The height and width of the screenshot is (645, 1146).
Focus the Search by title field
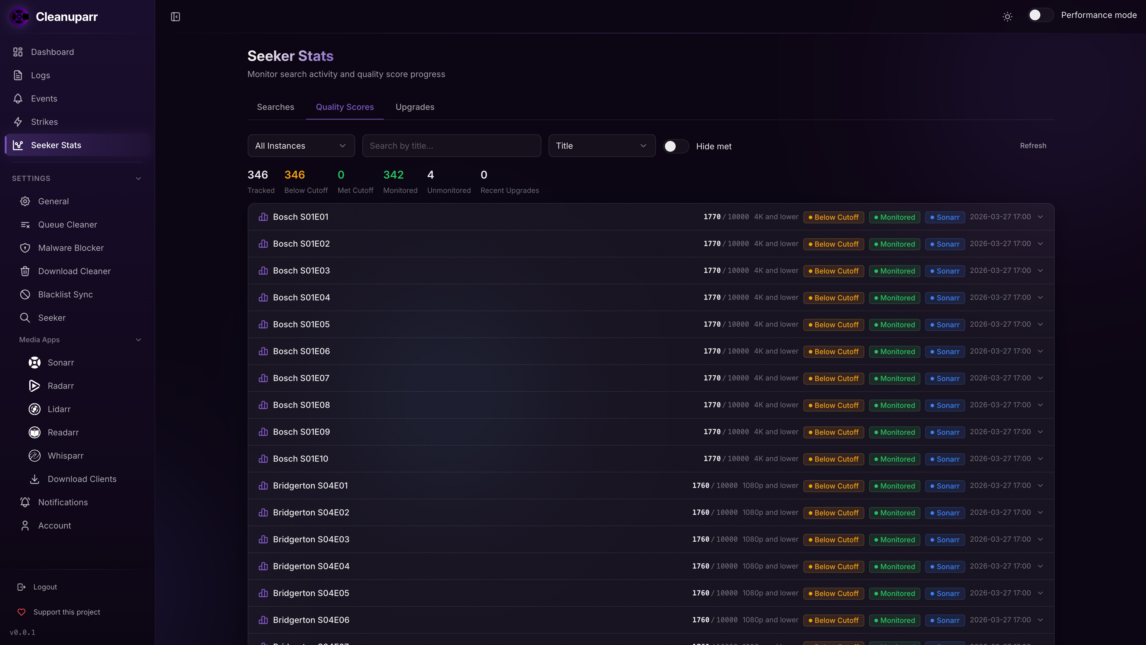point(451,145)
